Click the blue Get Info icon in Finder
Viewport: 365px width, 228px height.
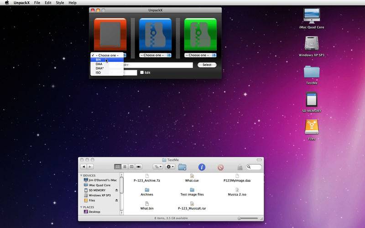click(202, 167)
